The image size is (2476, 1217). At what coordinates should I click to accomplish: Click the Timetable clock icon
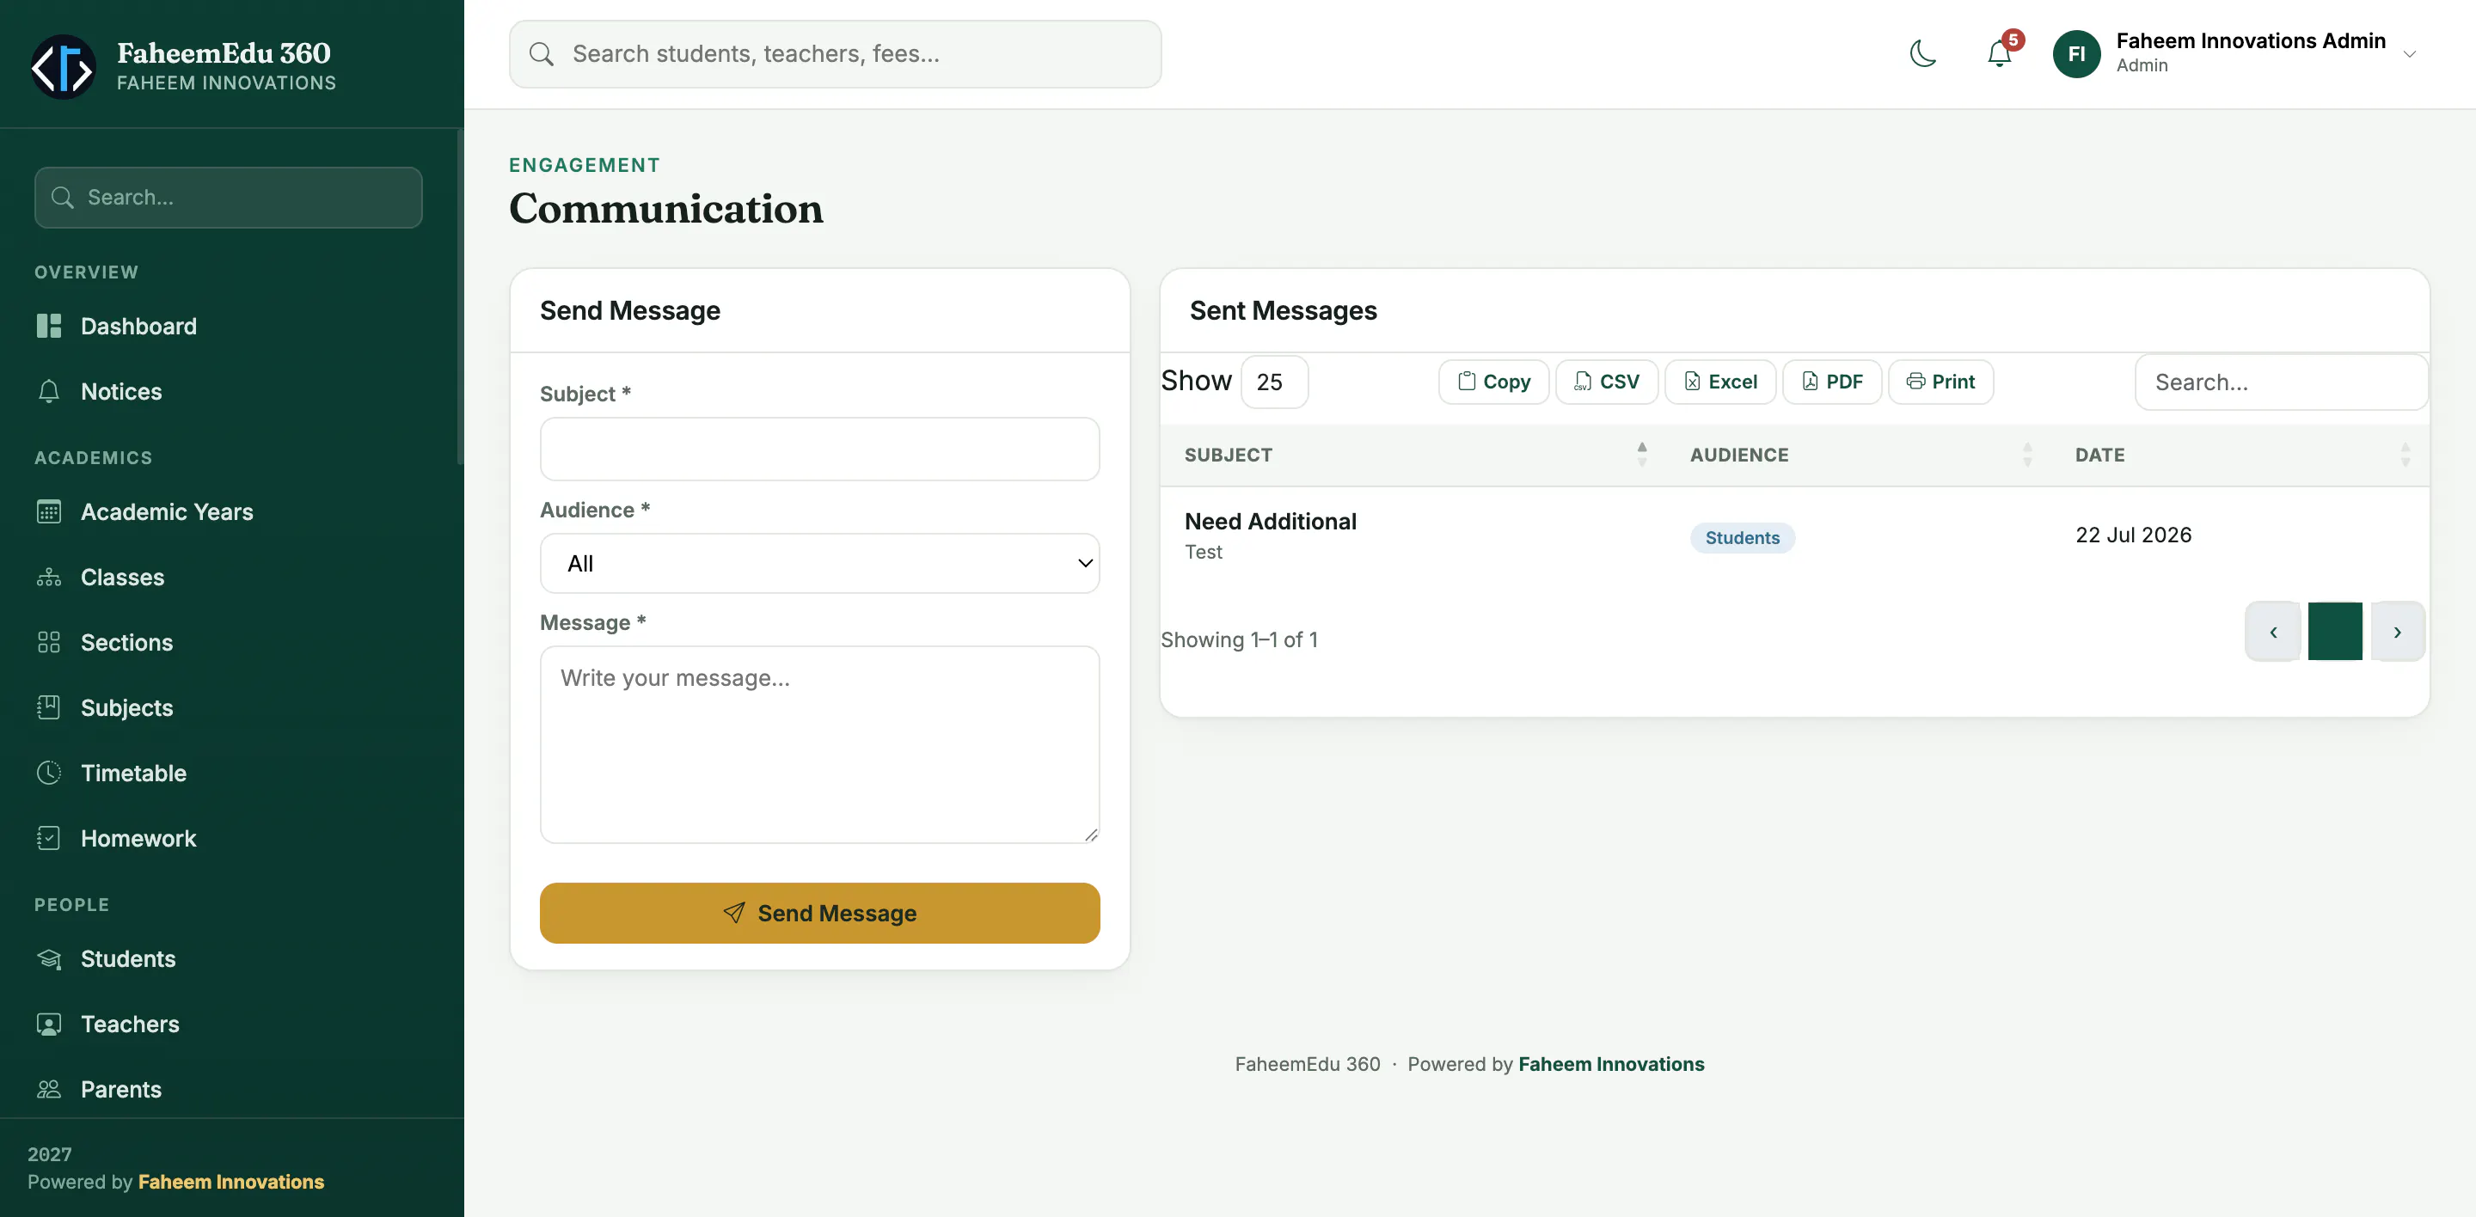point(48,773)
